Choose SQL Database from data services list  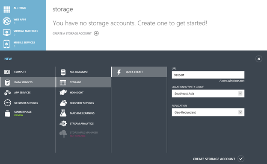[x=83, y=72]
